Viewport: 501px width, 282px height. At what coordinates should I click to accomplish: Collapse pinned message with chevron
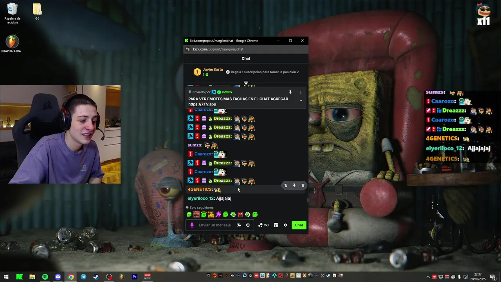(301, 101)
